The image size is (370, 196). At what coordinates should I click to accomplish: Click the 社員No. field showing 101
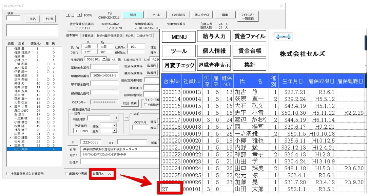[x=136, y=47]
